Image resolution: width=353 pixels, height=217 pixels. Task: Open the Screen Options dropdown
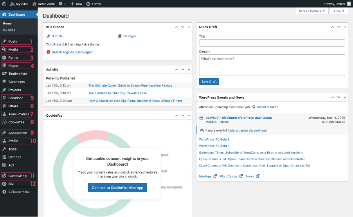click(312, 11)
